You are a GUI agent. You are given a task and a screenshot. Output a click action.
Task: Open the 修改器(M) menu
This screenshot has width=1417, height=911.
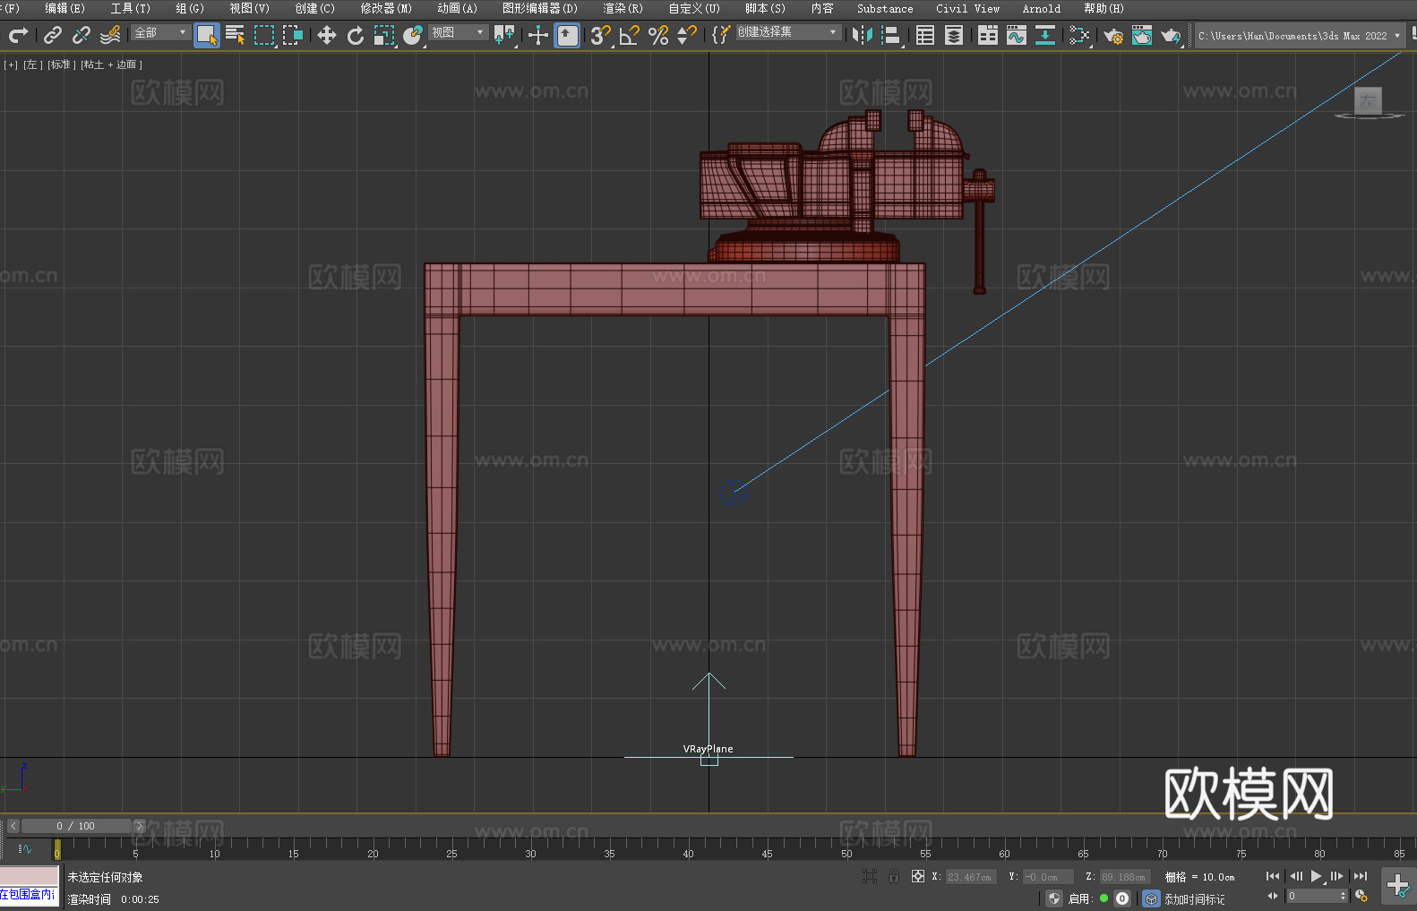pyautogui.click(x=386, y=8)
